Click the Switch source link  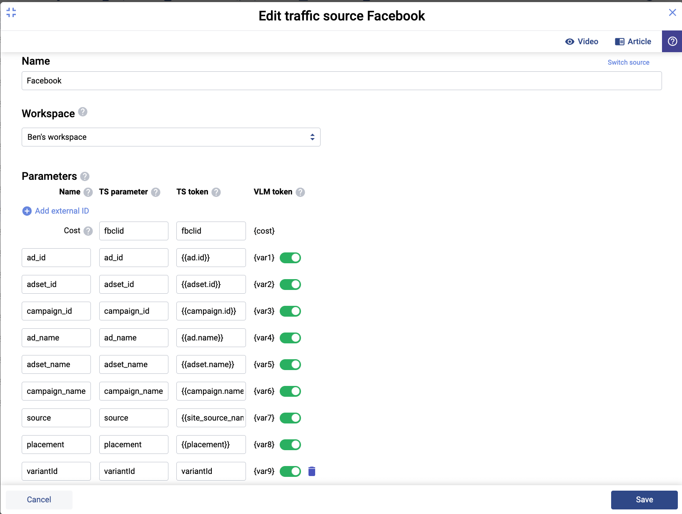tap(628, 62)
